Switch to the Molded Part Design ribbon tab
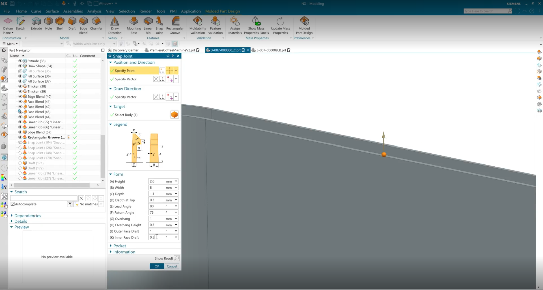Viewport: 543px width, 290px height. 223,11
